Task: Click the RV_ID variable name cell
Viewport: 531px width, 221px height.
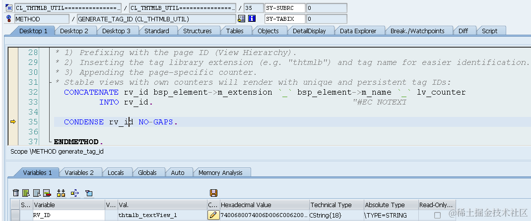Action: click(x=69, y=215)
